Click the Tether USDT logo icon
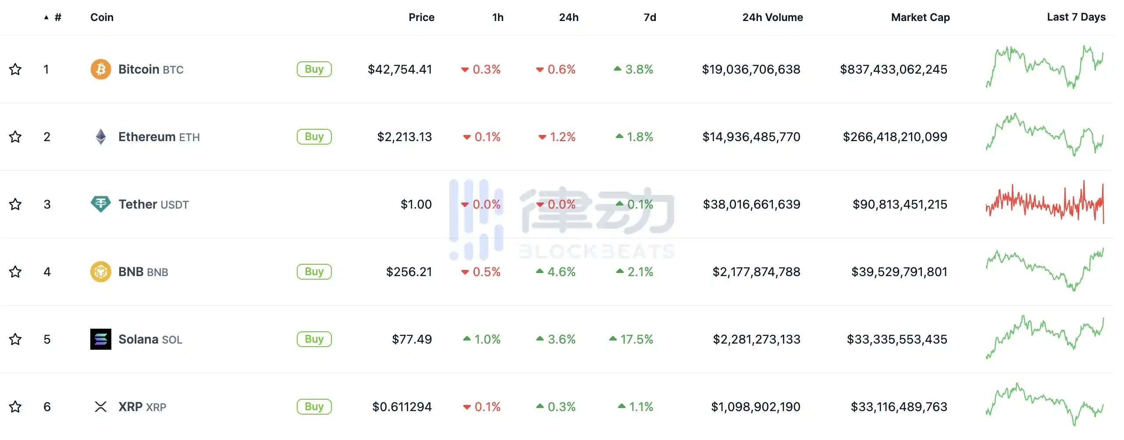 [x=100, y=204]
